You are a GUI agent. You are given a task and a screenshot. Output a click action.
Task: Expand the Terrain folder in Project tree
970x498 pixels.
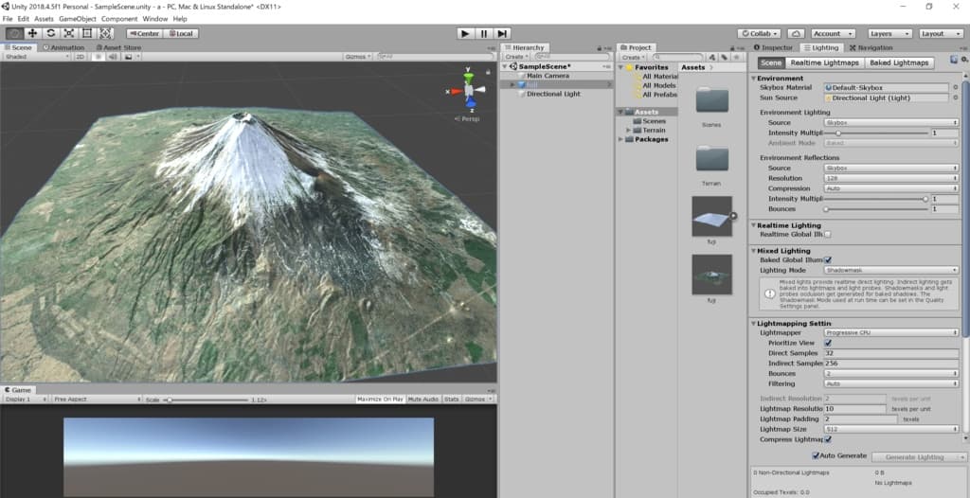click(x=628, y=130)
